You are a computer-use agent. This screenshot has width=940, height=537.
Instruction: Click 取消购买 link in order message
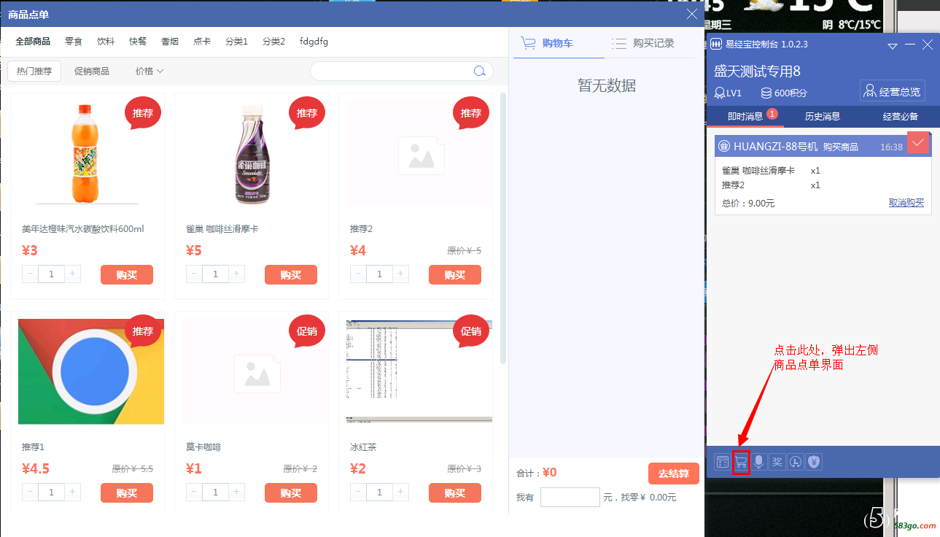(x=906, y=203)
